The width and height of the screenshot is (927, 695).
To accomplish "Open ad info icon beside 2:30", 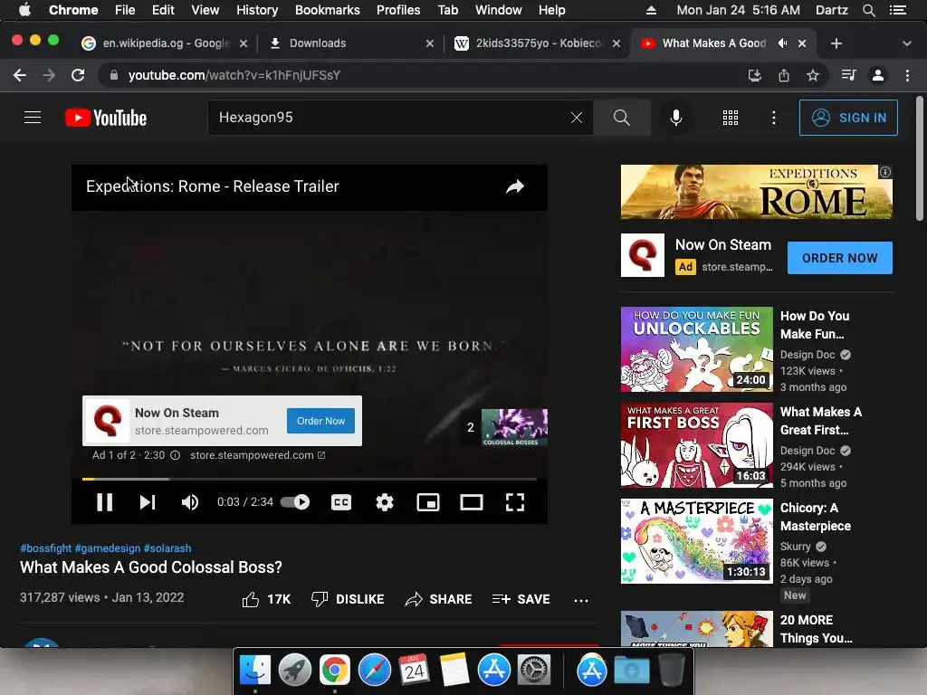I will point(176,455).
